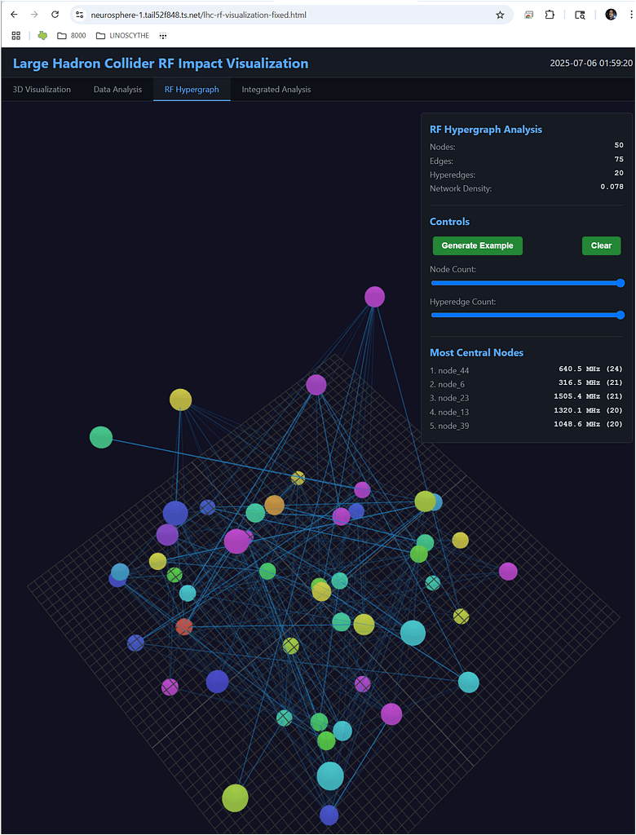This screenshot has height=835, width=636.
Task: Click the Hyperedge Count slider handle
Action: pos(620,315)
